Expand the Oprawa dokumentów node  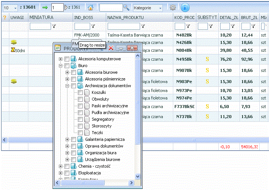click(x=67, y=146)
